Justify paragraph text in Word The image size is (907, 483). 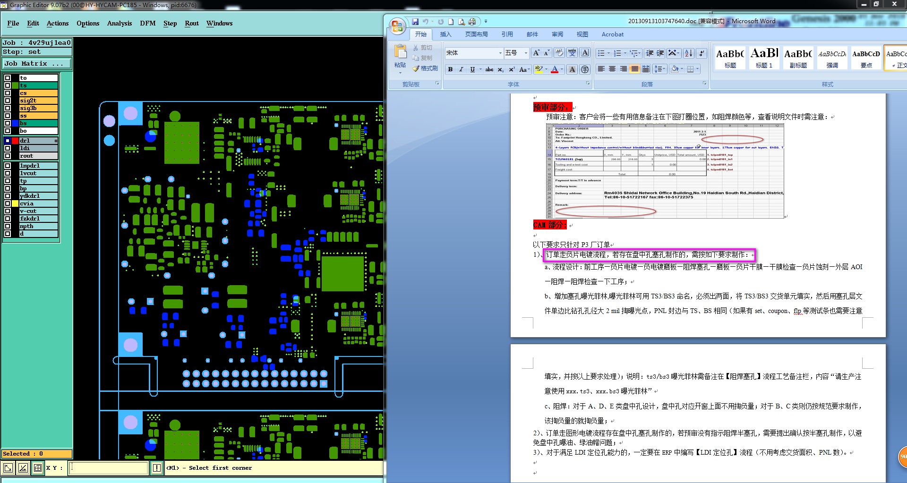click(635, 69)
